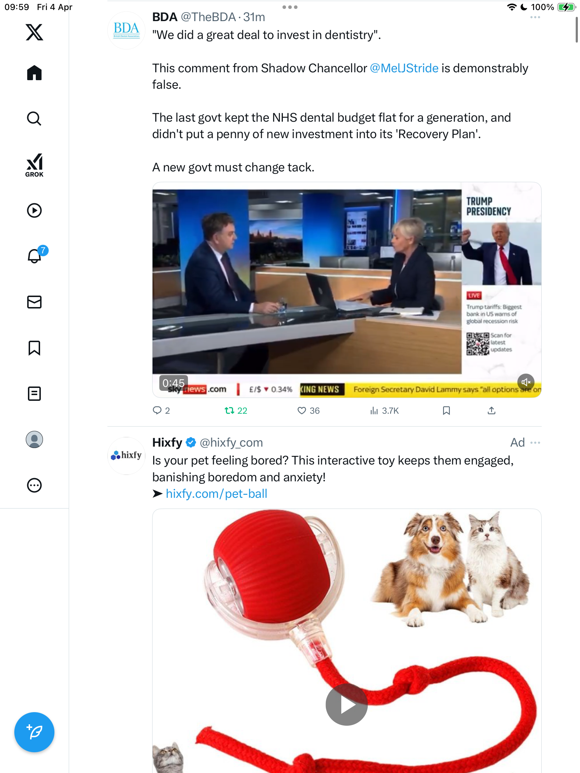This screenshot has height=773, width=580.
Task: Open Bookmarks in the sidebar
Action: click(x=34, y=348)
